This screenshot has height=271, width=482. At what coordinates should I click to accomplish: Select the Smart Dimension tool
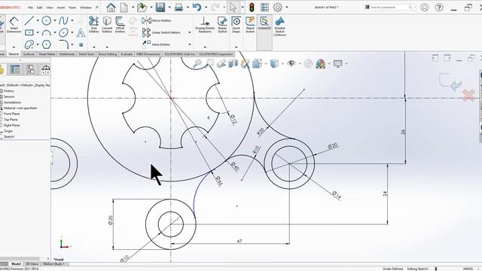14,25
